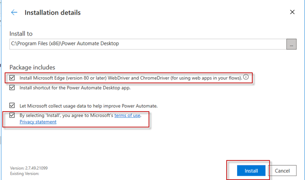
Task: Click the Package includes heading
Action: (x=32, y=67)
